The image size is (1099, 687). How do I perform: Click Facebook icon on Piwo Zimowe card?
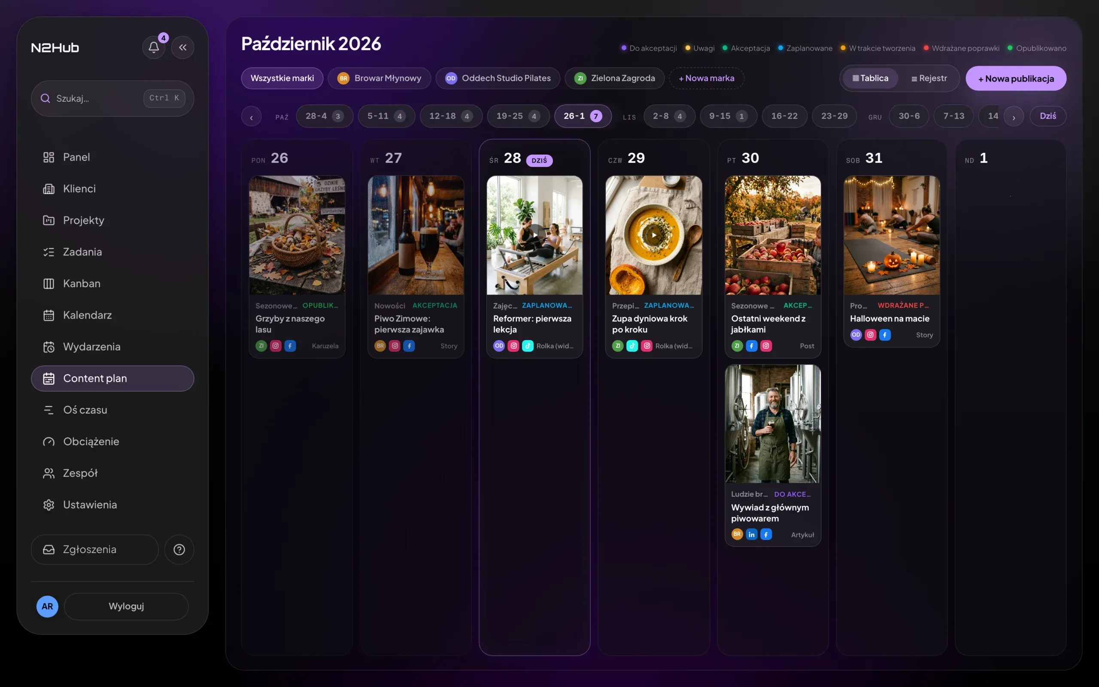tap(409, 346)
